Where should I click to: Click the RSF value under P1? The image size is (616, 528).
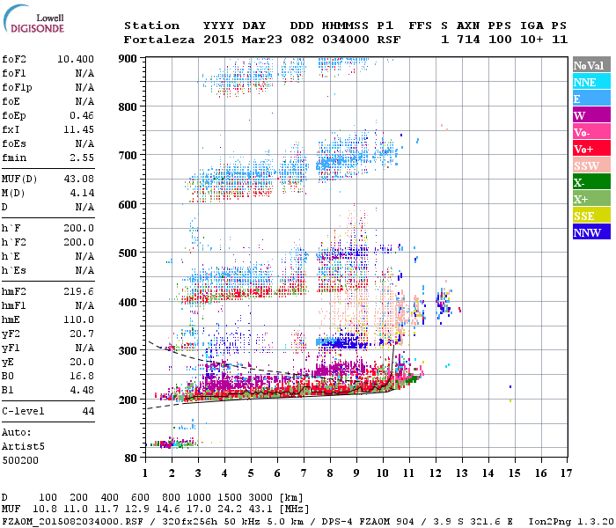coord(389,40)
